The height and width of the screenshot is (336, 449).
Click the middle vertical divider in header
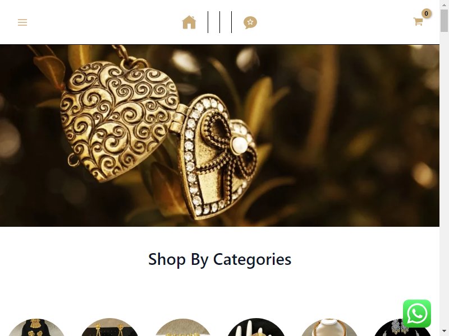click(x=219, y=22)
